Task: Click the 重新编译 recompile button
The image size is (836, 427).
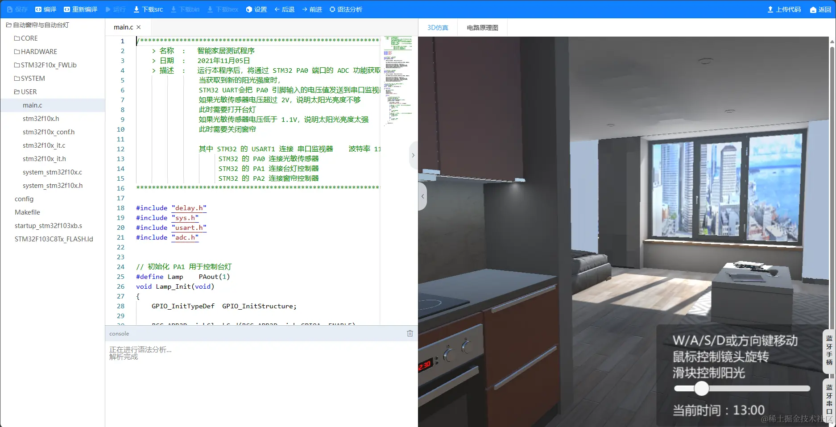Action: pos(80,9)
